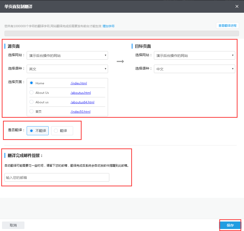Save the translation settings with 保存

[230, 225]
